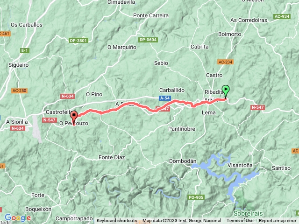Select the Boimorto town label

(229, 34)
